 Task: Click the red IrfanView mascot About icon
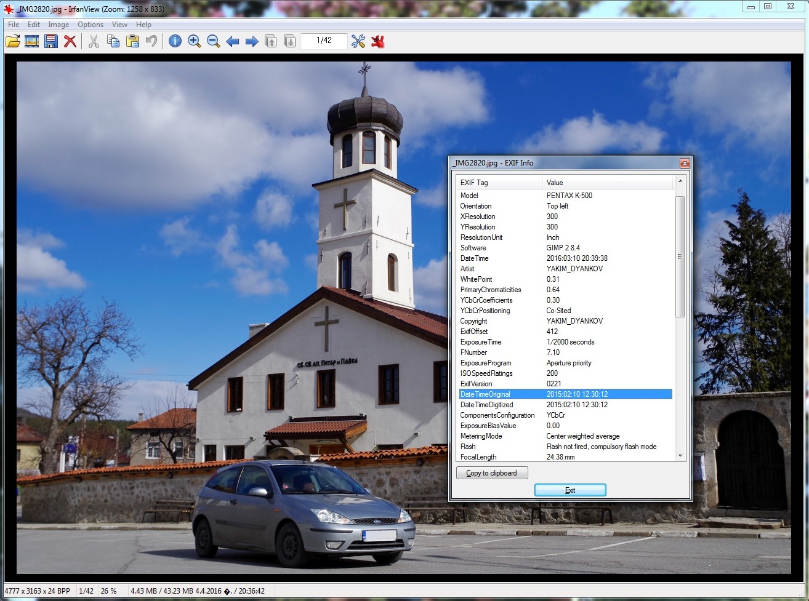pos(378,41)
